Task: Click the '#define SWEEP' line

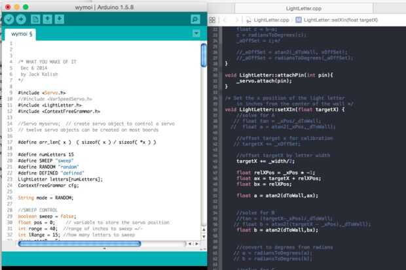Action: point(46,161)
